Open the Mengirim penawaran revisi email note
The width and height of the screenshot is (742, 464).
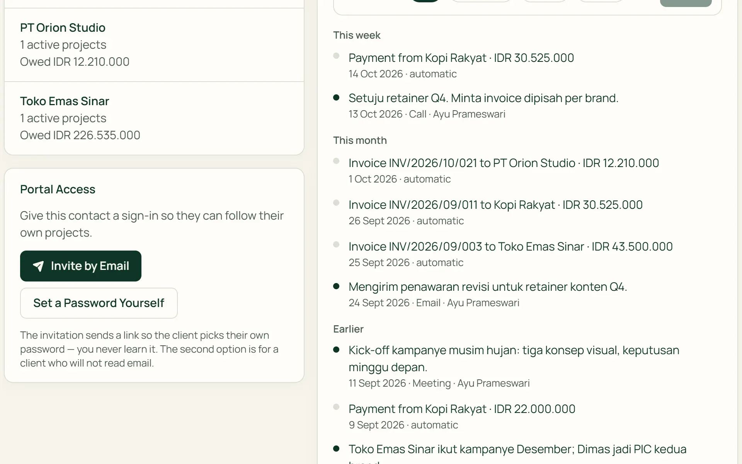[488, 287]
